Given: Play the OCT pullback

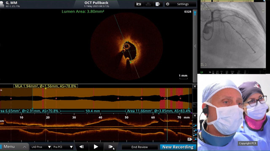Looking at the screenshot, I should [96, 147].
